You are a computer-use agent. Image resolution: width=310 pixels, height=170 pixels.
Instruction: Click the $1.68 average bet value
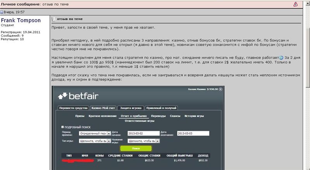tap(121, 160)
